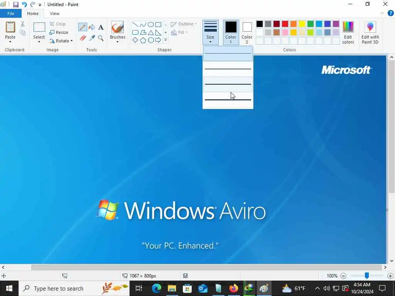Click vertical scrollbar down arrow

point(392,261)
